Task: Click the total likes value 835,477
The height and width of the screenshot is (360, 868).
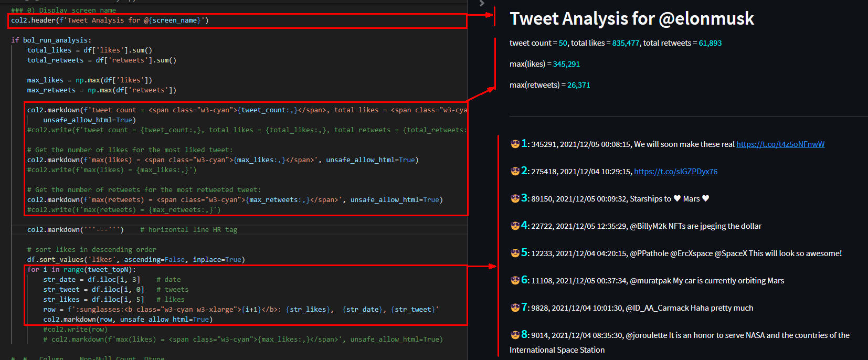Action: point(626,43)
